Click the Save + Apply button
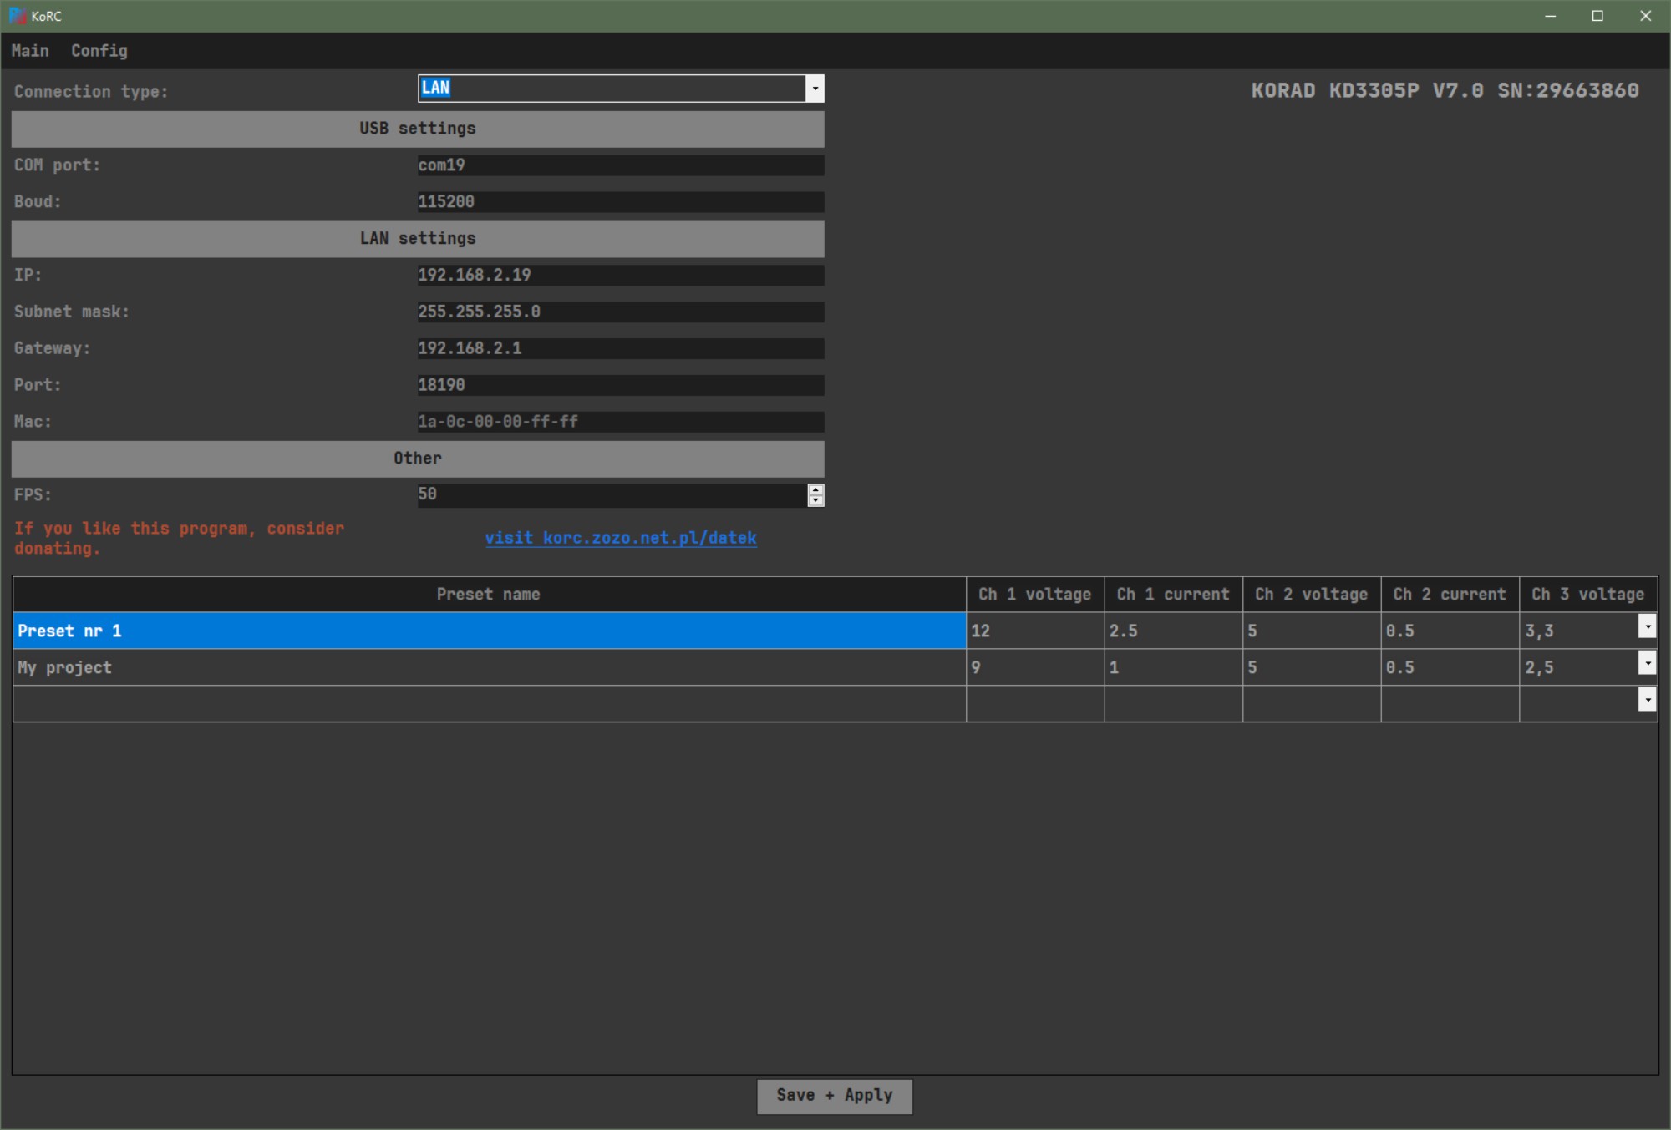This screenshot has height=1130, width=1671. 835,1096
